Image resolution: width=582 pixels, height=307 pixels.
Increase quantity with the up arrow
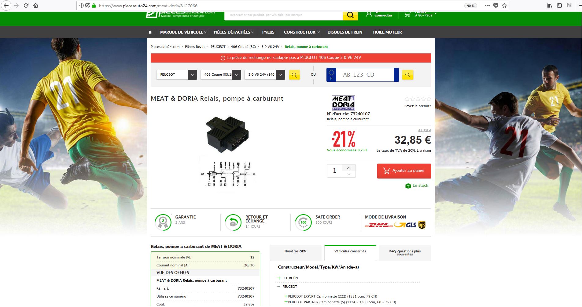point(349,168)
